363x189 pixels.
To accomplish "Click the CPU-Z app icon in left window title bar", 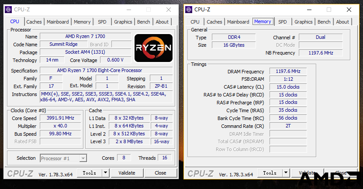I will point(8,10).
